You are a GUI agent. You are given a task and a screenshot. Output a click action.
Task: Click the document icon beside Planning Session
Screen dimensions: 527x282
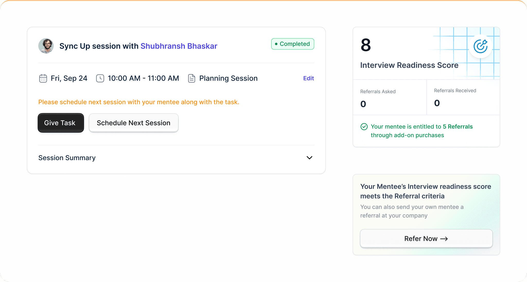(192, 78)
